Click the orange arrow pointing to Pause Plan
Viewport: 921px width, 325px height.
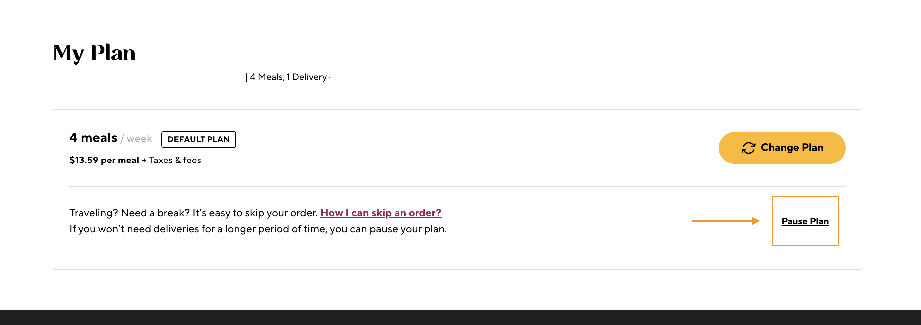pos(725,221)
